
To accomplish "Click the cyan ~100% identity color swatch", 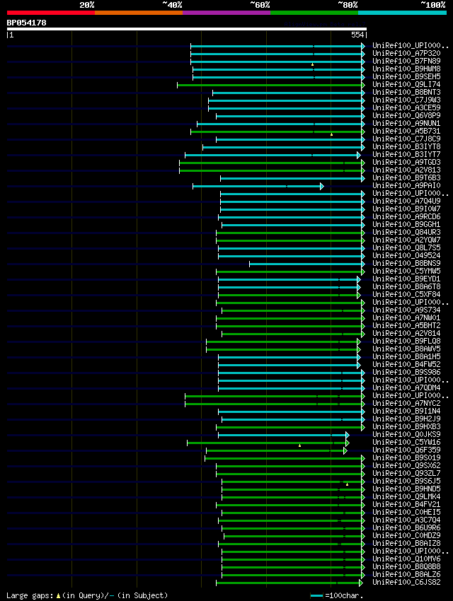I will pyautogui.click(x=402, y=13).
